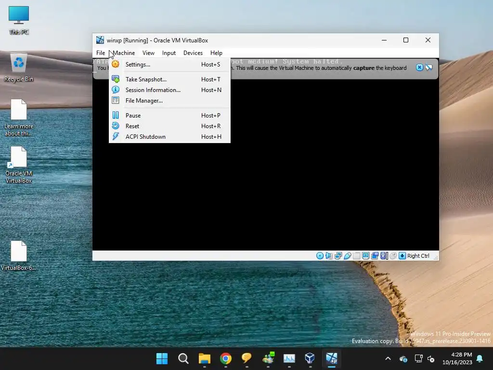Image resolution: width=493 pixels, height=370 pixels.
Task: Click the Pause bars icon
Action: click(x=116, y=115)
